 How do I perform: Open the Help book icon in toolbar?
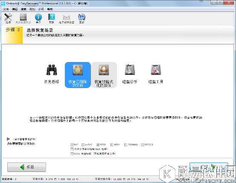coord(52,18)
